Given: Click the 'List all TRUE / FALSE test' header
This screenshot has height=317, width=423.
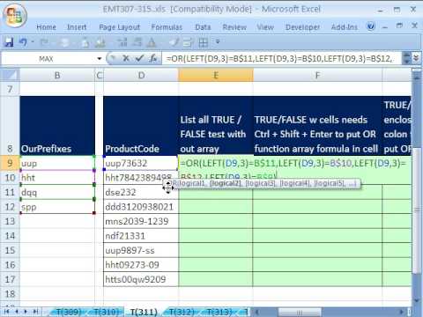Looking at the screenshot, I should click(x=216, y=126).
